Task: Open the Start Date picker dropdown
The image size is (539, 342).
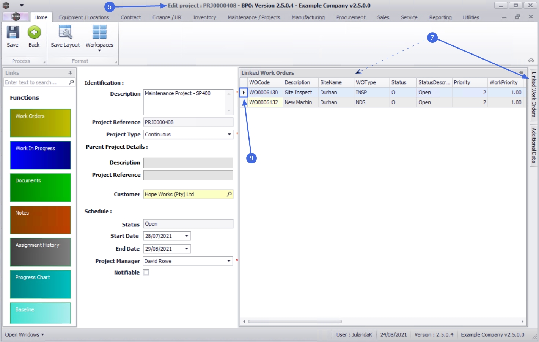Action: (187, 236)
